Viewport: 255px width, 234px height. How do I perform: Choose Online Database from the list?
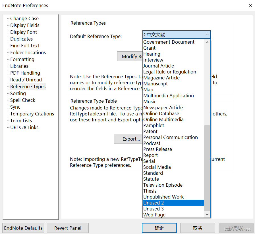tap(173, 113)
